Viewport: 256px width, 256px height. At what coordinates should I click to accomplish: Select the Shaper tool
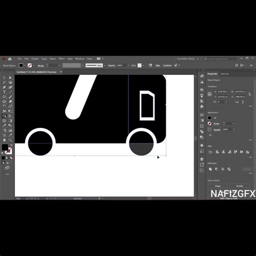[4, 101]
